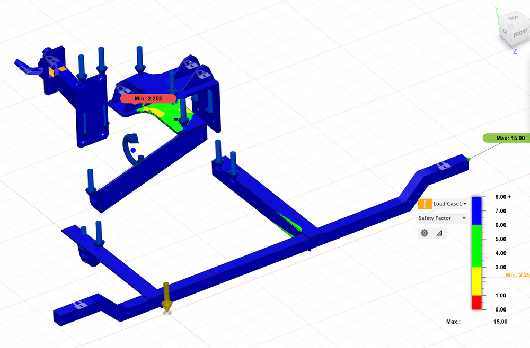Open the legend options gear icon

pos(425,233)
